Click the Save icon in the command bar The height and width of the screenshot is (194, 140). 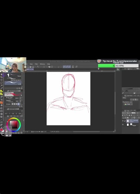[x=33, y=67]
